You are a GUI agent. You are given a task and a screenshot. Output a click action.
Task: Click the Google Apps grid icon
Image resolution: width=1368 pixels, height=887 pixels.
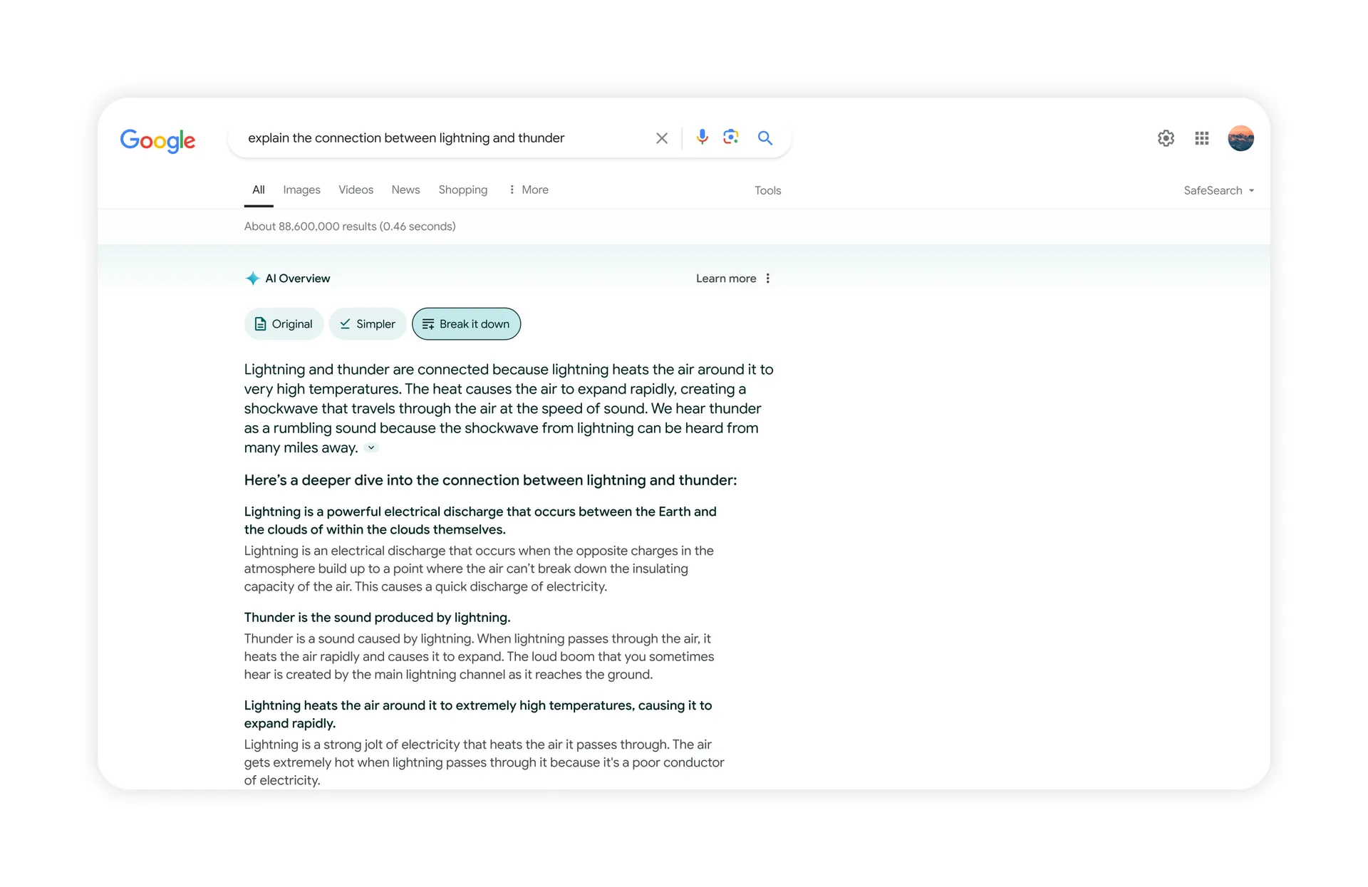tap(1201, 138)
